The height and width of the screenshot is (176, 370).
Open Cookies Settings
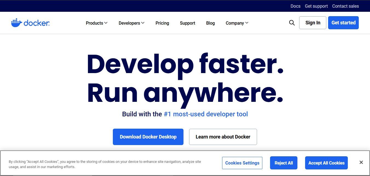[242, 163]
